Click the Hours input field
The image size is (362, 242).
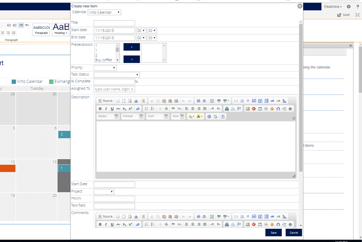coord(114,199)
